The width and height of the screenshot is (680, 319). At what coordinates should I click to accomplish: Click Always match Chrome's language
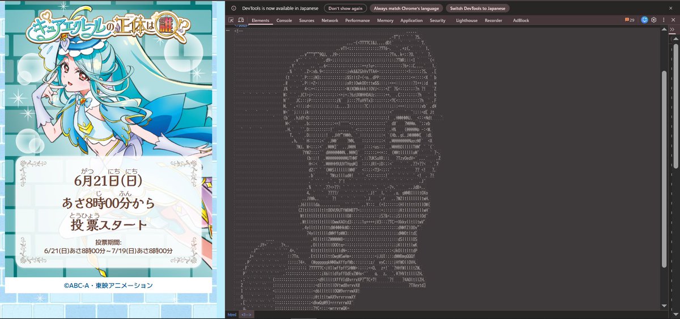coord(406,8)
